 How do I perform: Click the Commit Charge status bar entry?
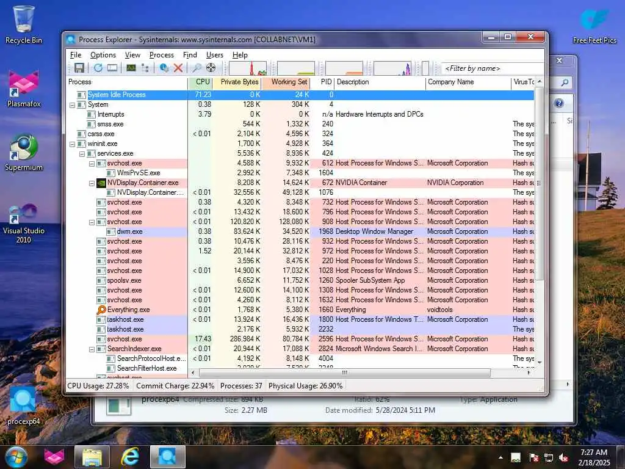click(x=175, y=386)
